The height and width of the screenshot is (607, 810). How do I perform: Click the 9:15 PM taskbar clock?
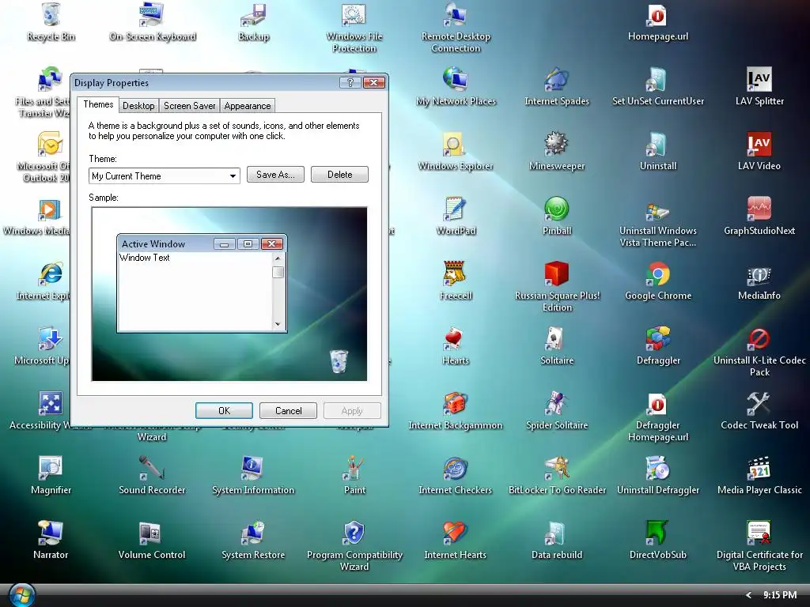pos(780,595)
